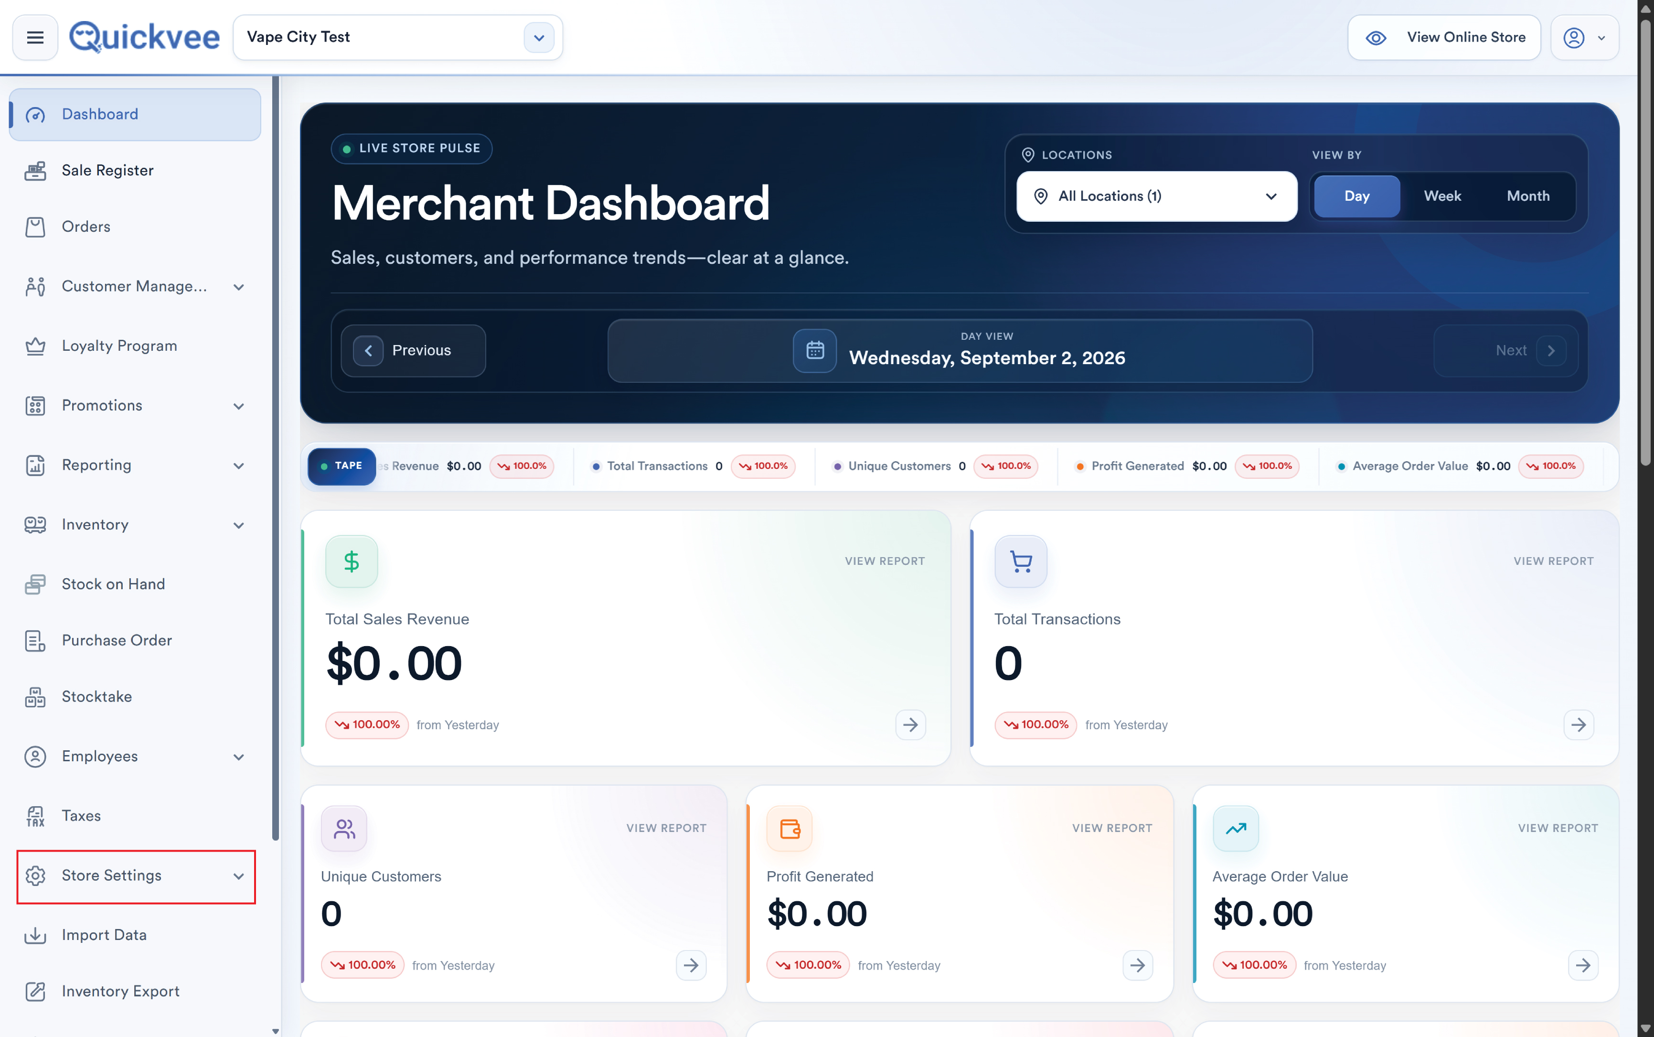Click the Total Sales Revenue dollar icon
The image size is (1654, 1037).
pyautogui.click(x=352, y=562)
